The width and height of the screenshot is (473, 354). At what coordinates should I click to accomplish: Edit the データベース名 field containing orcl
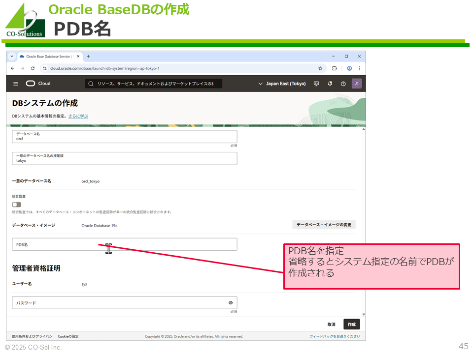[125, 136]
